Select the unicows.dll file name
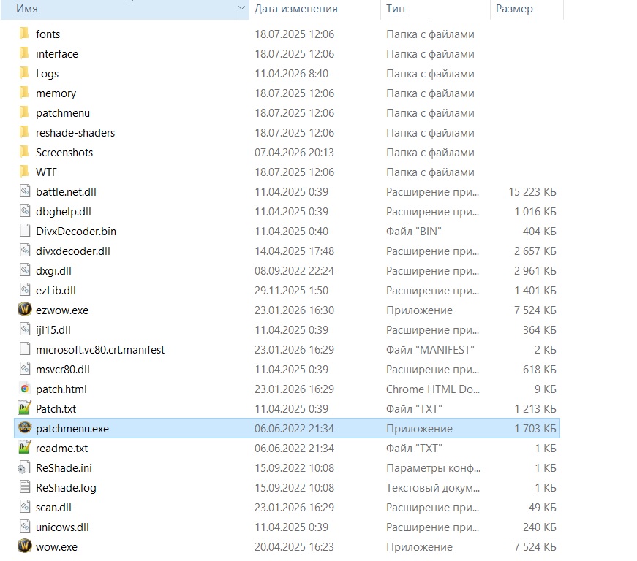The image size is (637, 561). click(x=62, y=527)
